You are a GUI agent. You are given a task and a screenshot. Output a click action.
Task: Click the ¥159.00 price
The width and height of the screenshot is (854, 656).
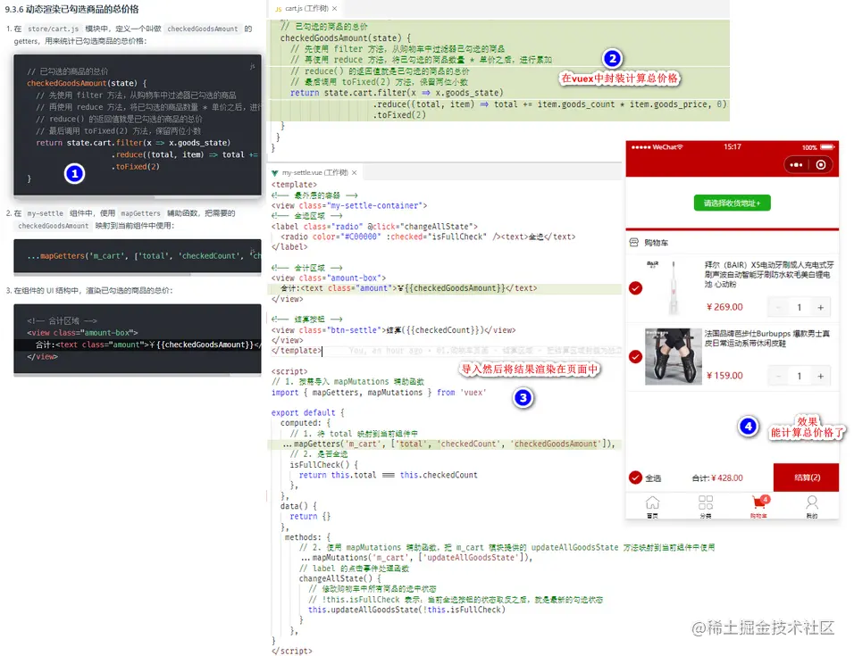click(724, 376)
